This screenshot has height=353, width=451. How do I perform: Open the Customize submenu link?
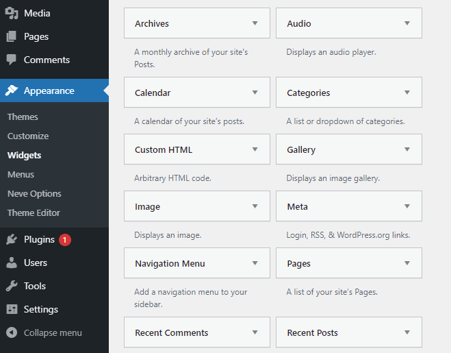click(x=28, y=136)
